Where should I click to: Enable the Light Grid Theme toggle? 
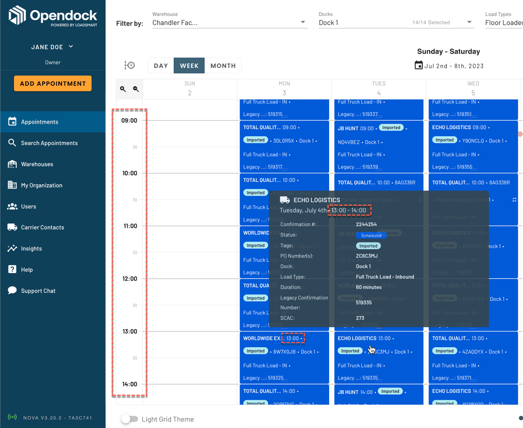click(x=130, y=419)
